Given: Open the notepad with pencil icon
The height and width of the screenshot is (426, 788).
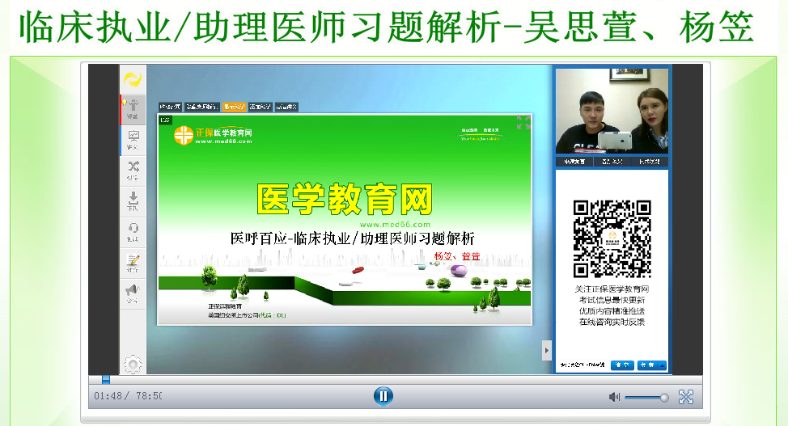Looking at the screenshot, I should point(133,263).
